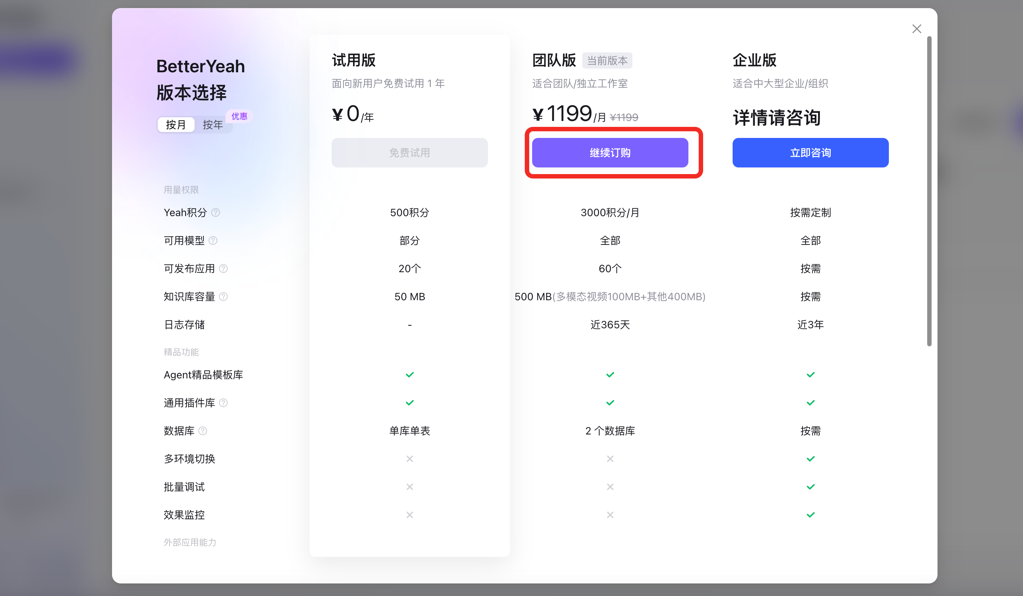Click team checkmark for 通用插件库
The width and height of the screenshot is (1023, 596).
point(610,403)
